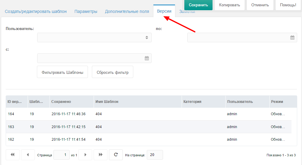Go to last page of versions grid

tap(100, 155)
